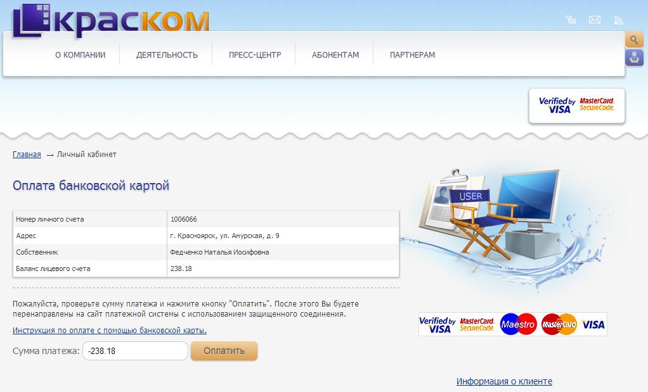Image resolution: width=648 pixels, height=392 pixels.
Task: Open the Информация о клиенте link
Action: click(504, 381)
